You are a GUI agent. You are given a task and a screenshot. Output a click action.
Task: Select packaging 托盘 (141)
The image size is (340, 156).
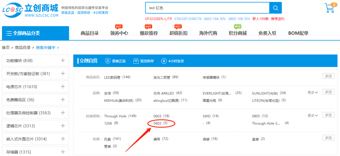[x=112, y=139]
